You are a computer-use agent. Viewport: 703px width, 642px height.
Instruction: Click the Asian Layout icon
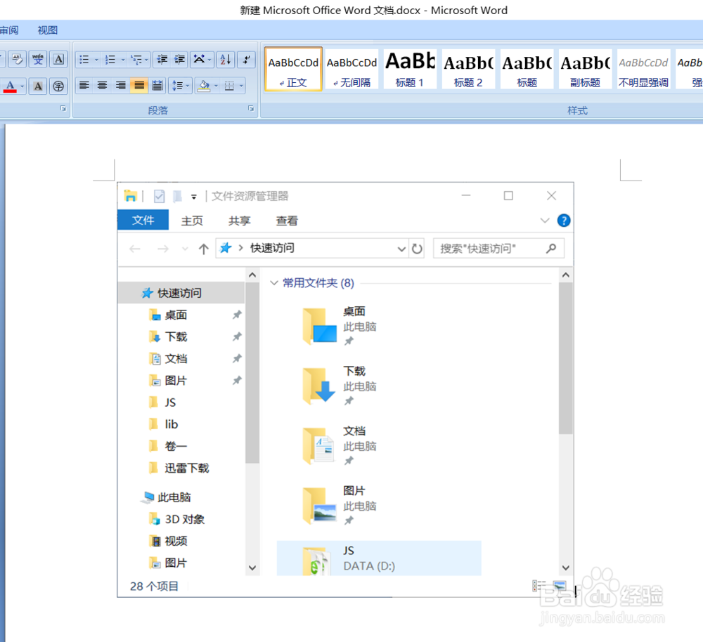pyautogui.click(x=199, y=60)
